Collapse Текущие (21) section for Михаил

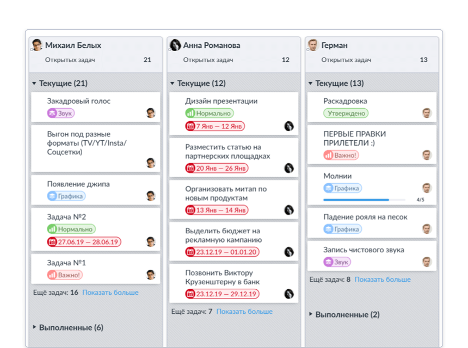click(34, 84)
